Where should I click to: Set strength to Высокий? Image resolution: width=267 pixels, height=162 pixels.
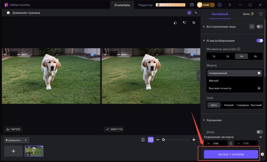tap(256, 105)
